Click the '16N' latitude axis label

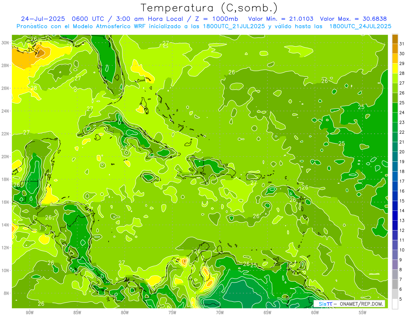click(6, 202)
